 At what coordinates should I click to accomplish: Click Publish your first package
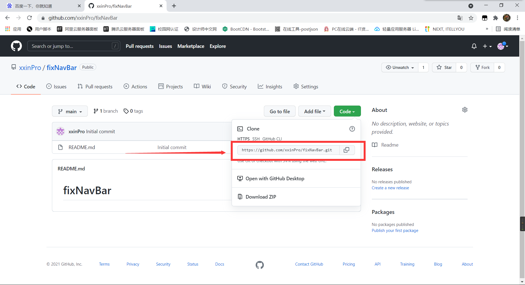(x=395, y=230)
